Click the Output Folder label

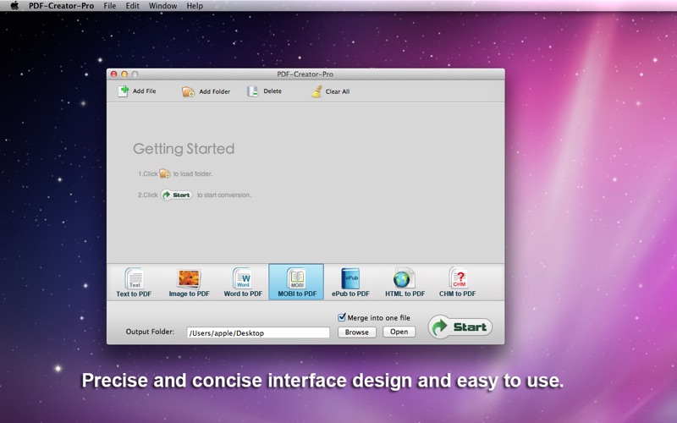[150, 332]
